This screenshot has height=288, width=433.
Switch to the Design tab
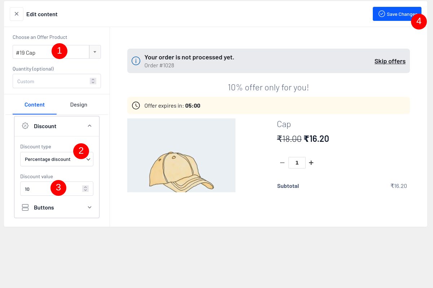79,105
